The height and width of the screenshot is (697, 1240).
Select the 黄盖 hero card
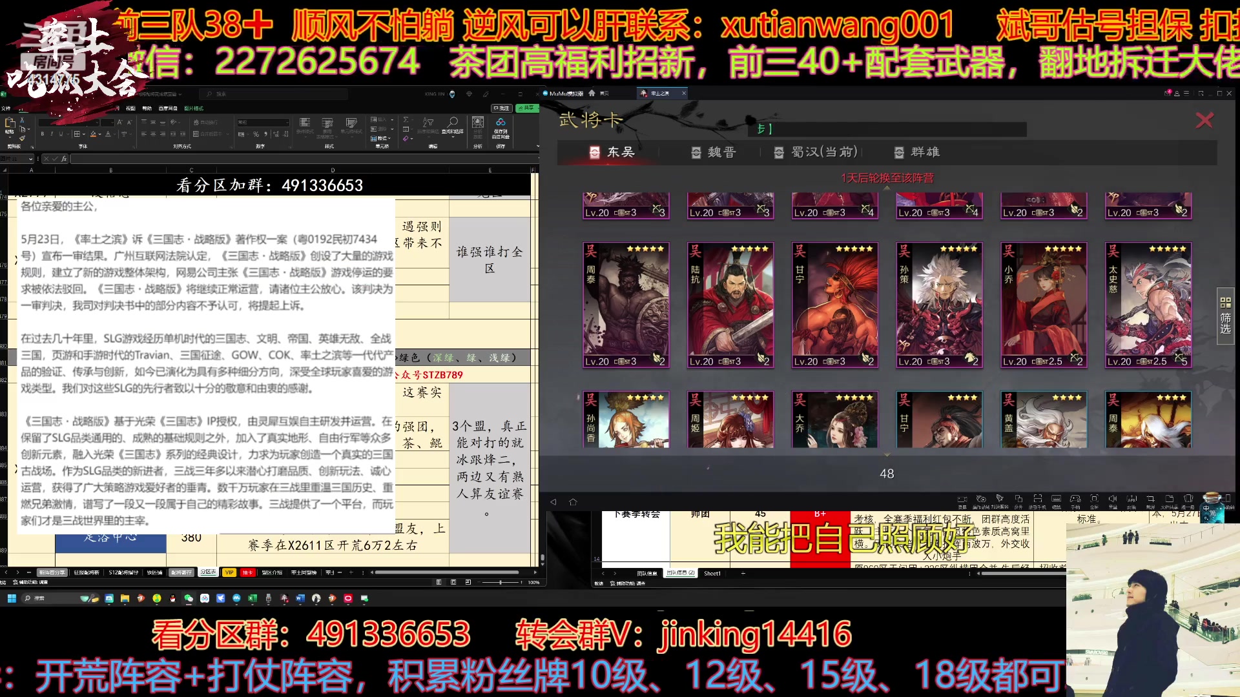[x=1044, y=419]
